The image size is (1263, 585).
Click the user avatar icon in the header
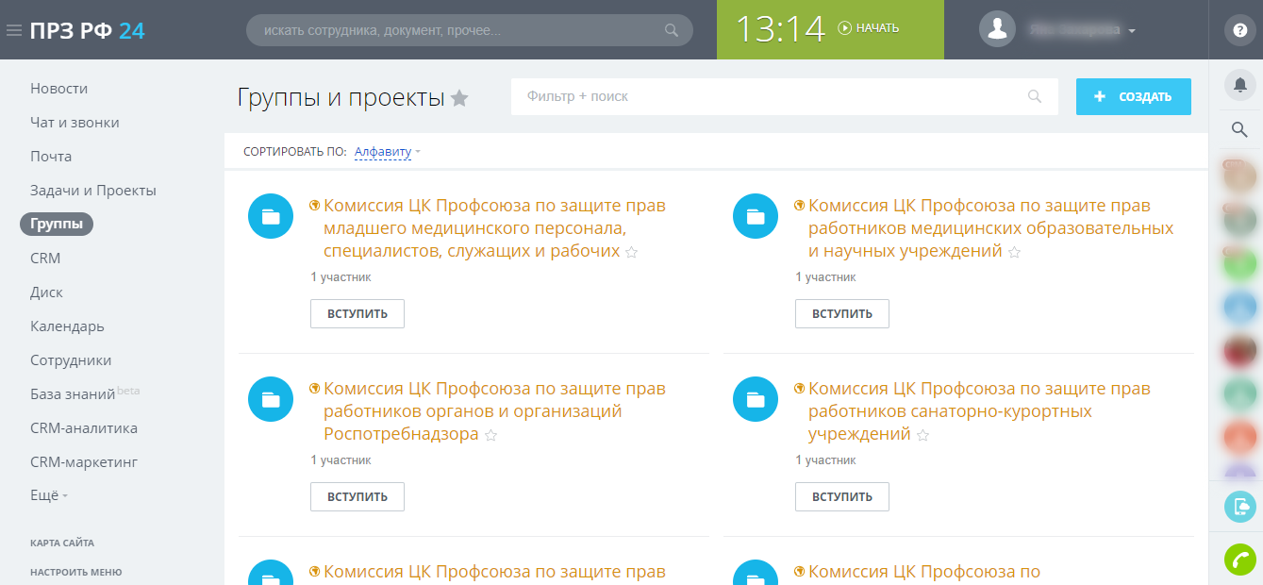(997, 29)
